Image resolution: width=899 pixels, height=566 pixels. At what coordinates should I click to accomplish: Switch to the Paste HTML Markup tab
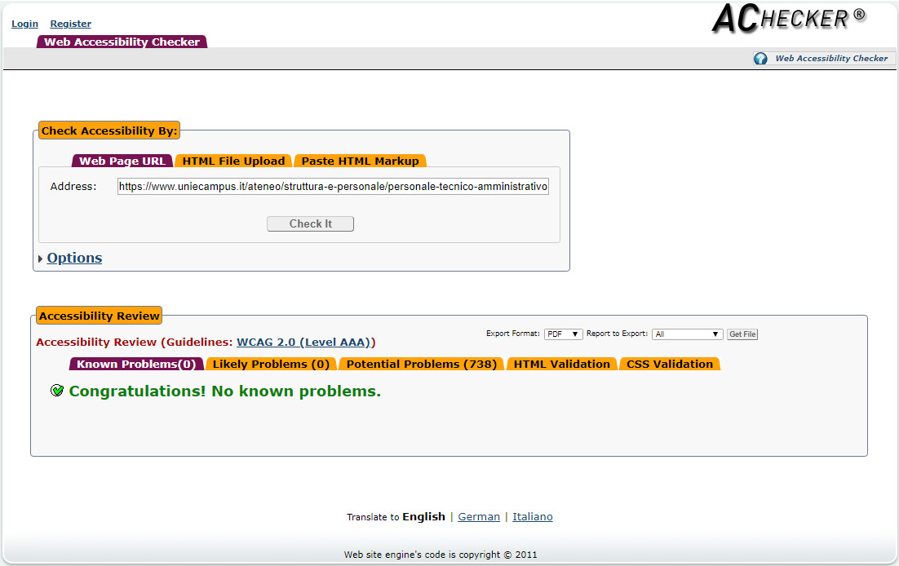[x=360, y=161]
